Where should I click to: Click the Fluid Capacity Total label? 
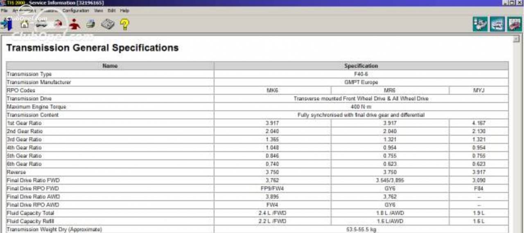click(30, 213)
